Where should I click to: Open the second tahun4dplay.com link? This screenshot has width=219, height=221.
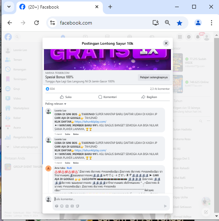(91, 151)
